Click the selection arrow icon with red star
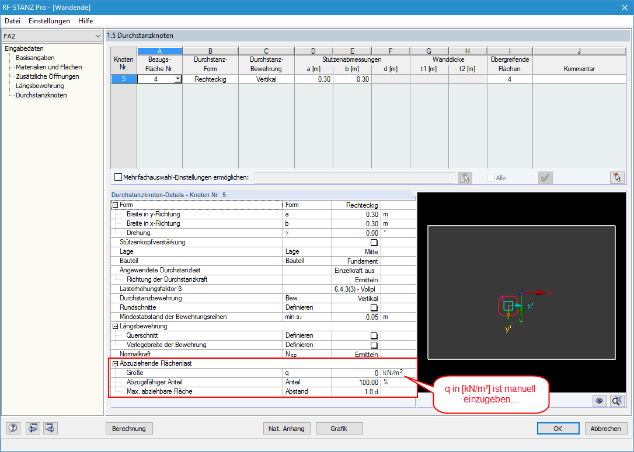The image size is (634, 452). (x=617, y=177)
